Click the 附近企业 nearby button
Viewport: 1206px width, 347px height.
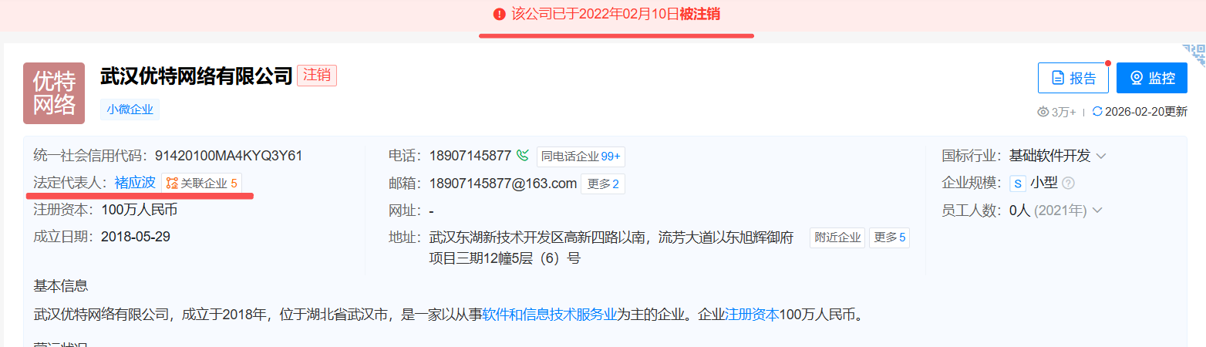click(837, 238)
